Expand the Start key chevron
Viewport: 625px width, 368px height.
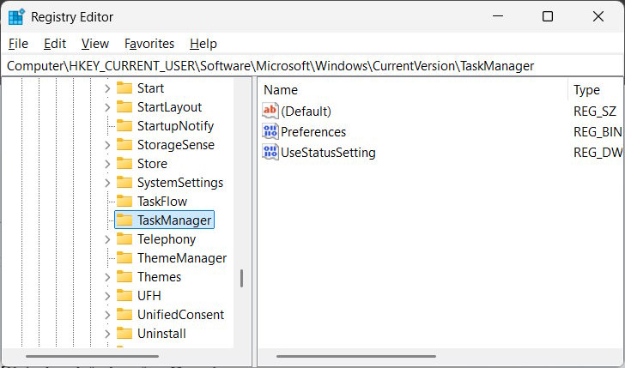coord(107,88)
